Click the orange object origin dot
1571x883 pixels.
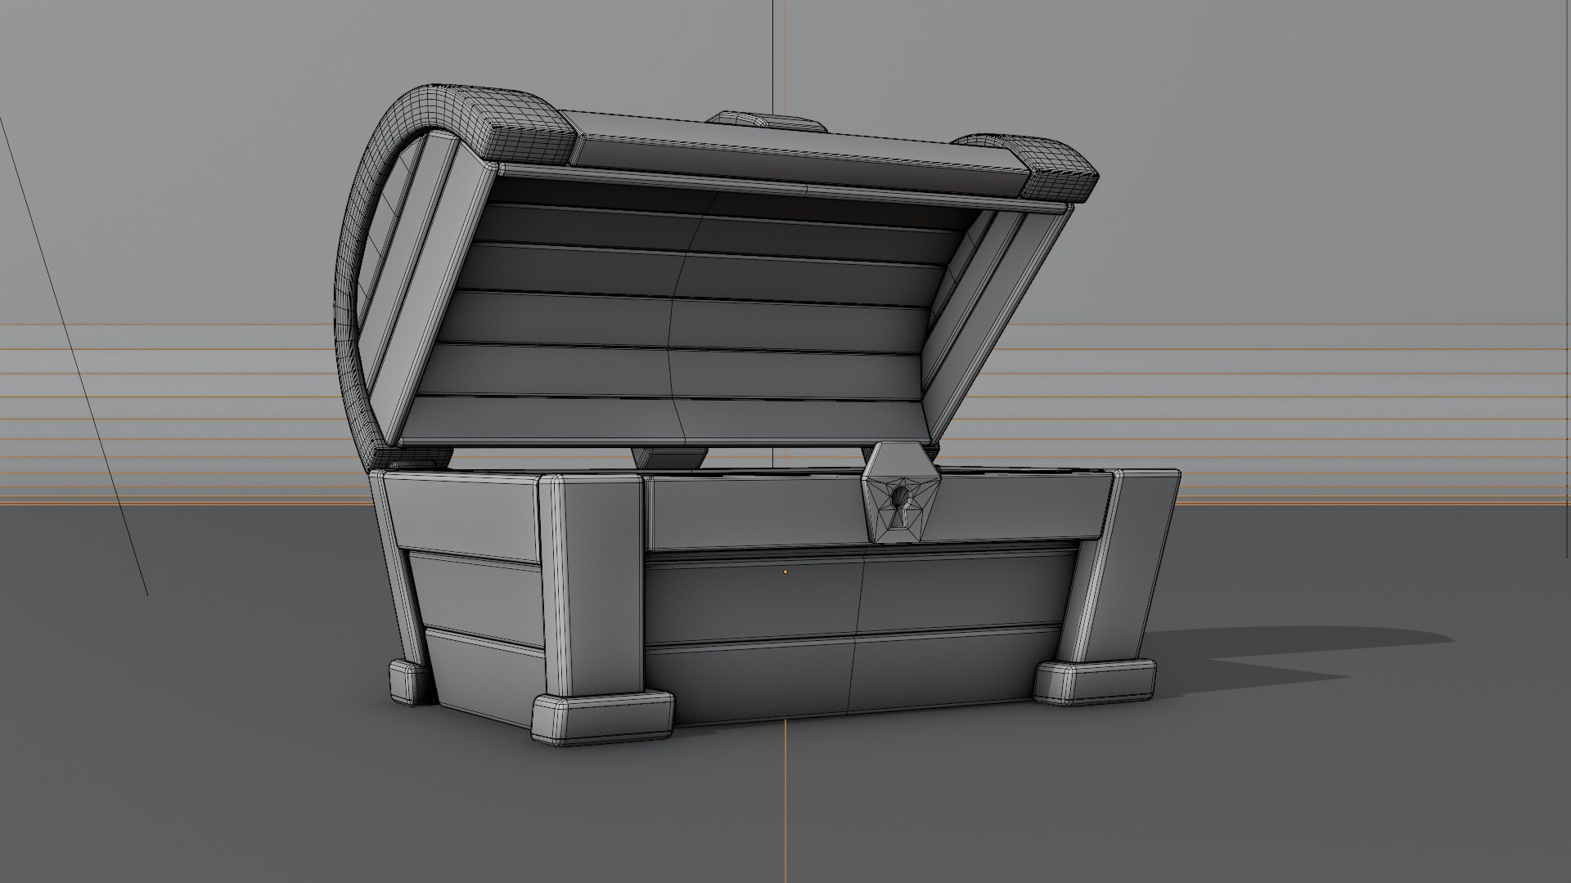coord(785,571)
